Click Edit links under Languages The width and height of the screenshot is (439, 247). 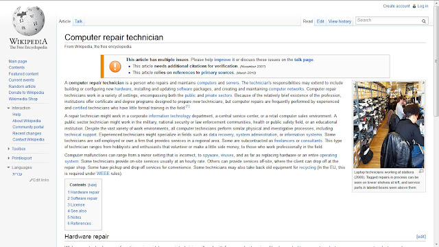pyautogui.click(x=41, y=180)
